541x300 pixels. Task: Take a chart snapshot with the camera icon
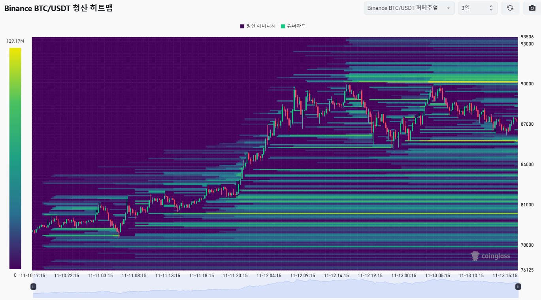pyautogui.click(x=532, y=8)
